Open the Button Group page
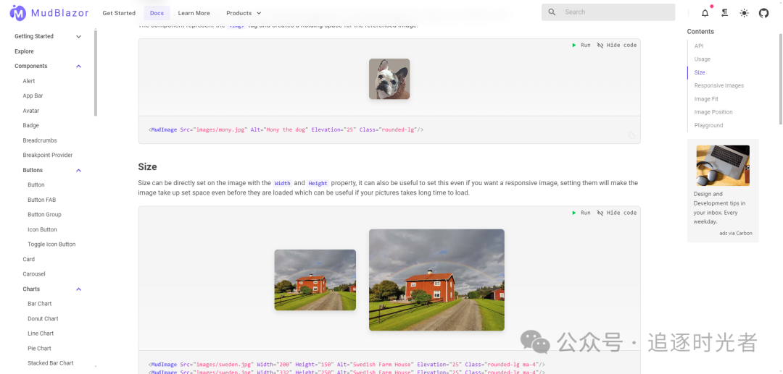 pos(44,215)
